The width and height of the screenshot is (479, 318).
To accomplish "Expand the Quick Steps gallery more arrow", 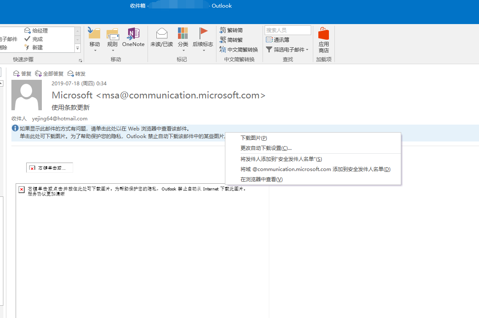I will pos(78,48).
